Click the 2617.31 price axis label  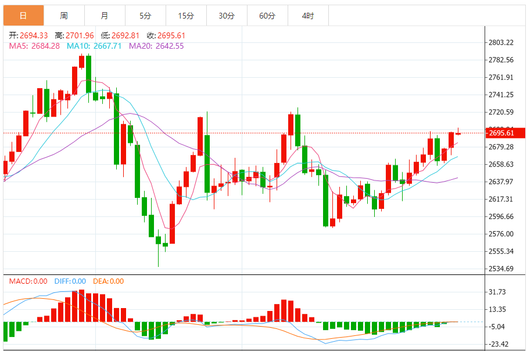[501, 200]
